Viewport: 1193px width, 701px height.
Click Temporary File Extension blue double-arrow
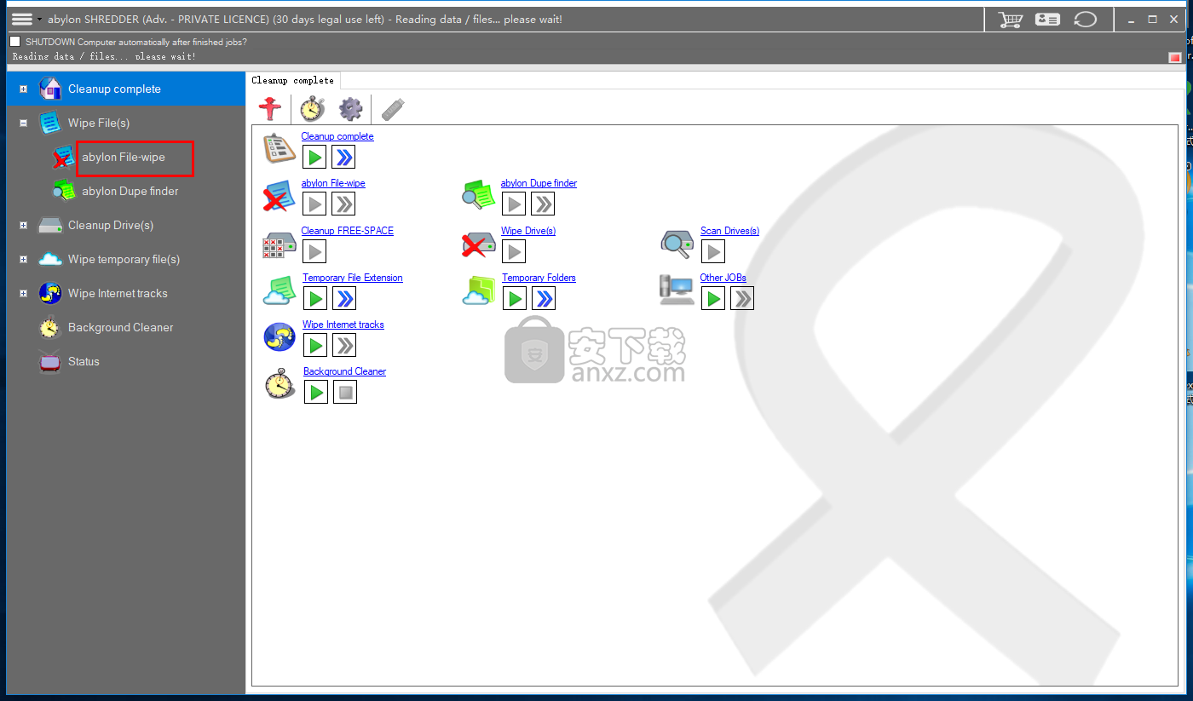344,298
